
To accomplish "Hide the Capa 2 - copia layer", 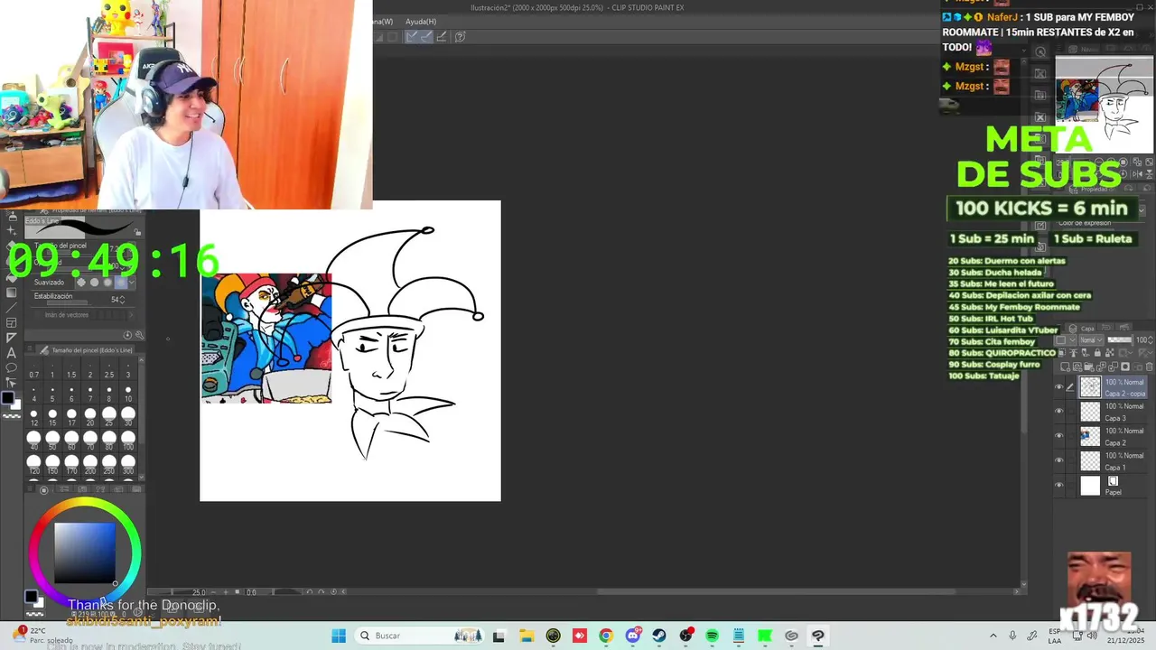I will (x=1059, y=387).
